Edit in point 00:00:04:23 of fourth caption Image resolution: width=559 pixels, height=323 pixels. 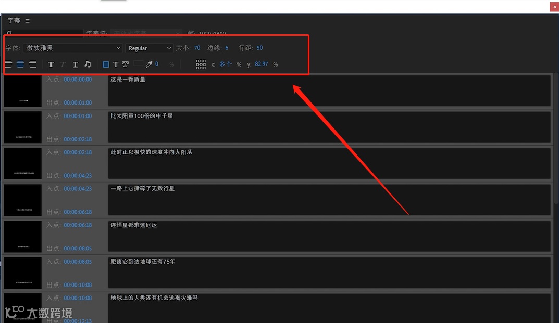78,189
